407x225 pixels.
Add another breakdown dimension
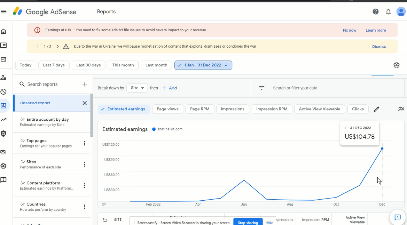click(169, 88)
